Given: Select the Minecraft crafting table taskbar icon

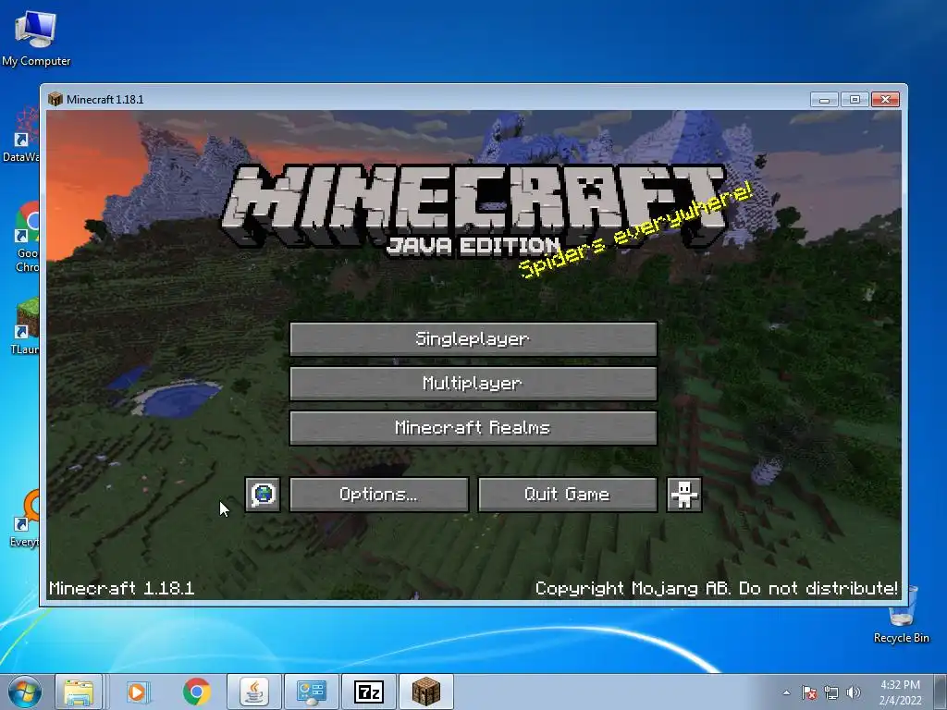Looking at the screenshot, I should [x=425, y=692].
